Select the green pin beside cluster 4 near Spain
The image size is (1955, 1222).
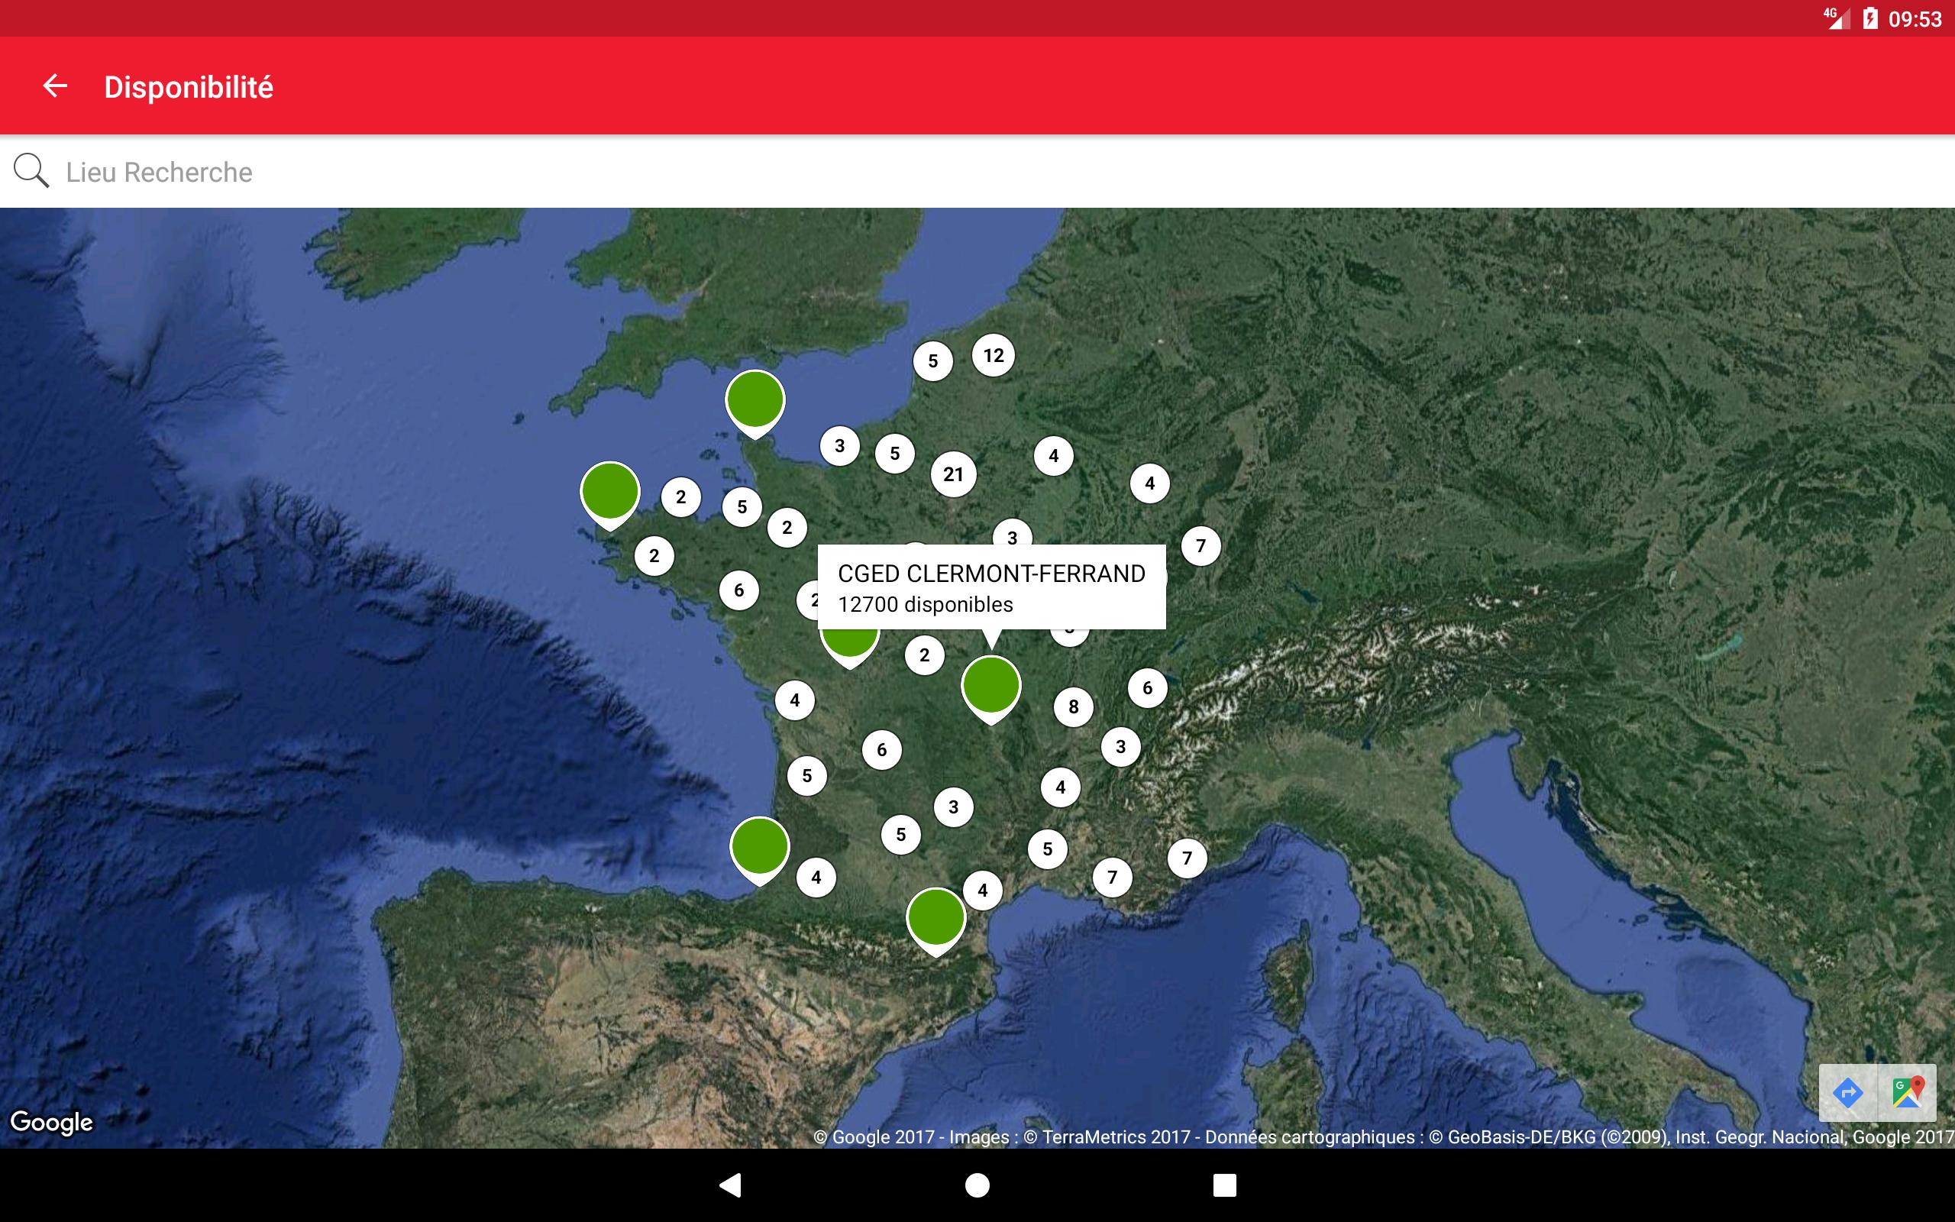759,851
